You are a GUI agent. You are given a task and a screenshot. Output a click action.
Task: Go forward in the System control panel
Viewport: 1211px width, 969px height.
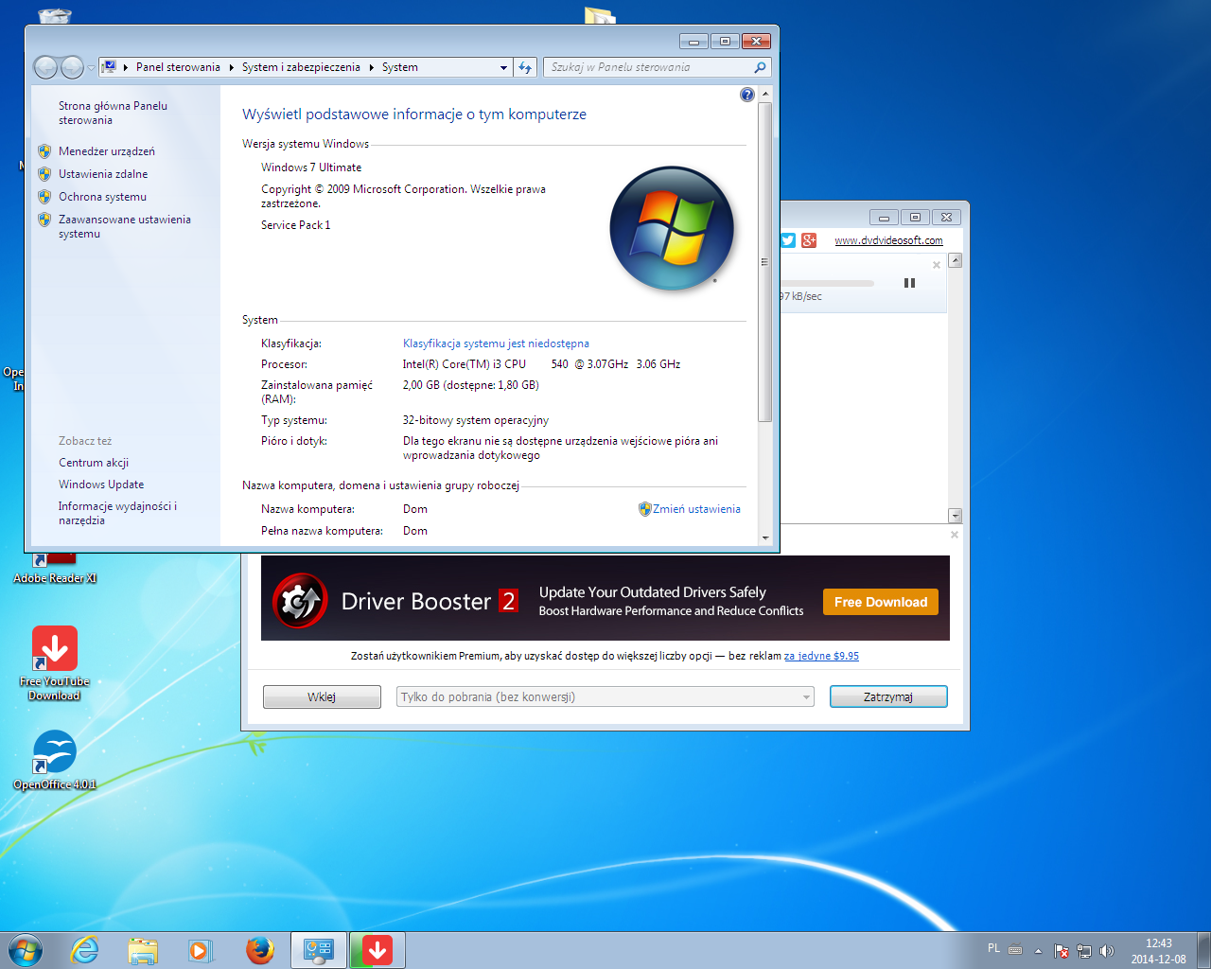tap(72, 67)
